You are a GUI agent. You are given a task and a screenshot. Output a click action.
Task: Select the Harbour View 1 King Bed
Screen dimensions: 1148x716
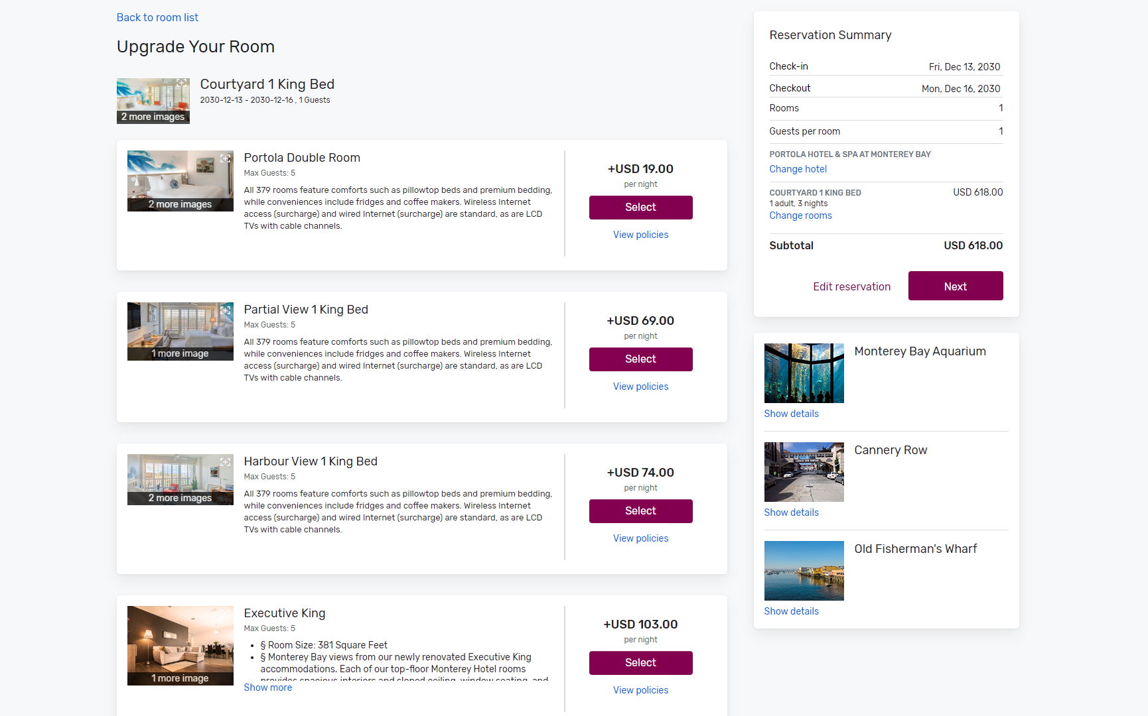(x=640, y=511)
